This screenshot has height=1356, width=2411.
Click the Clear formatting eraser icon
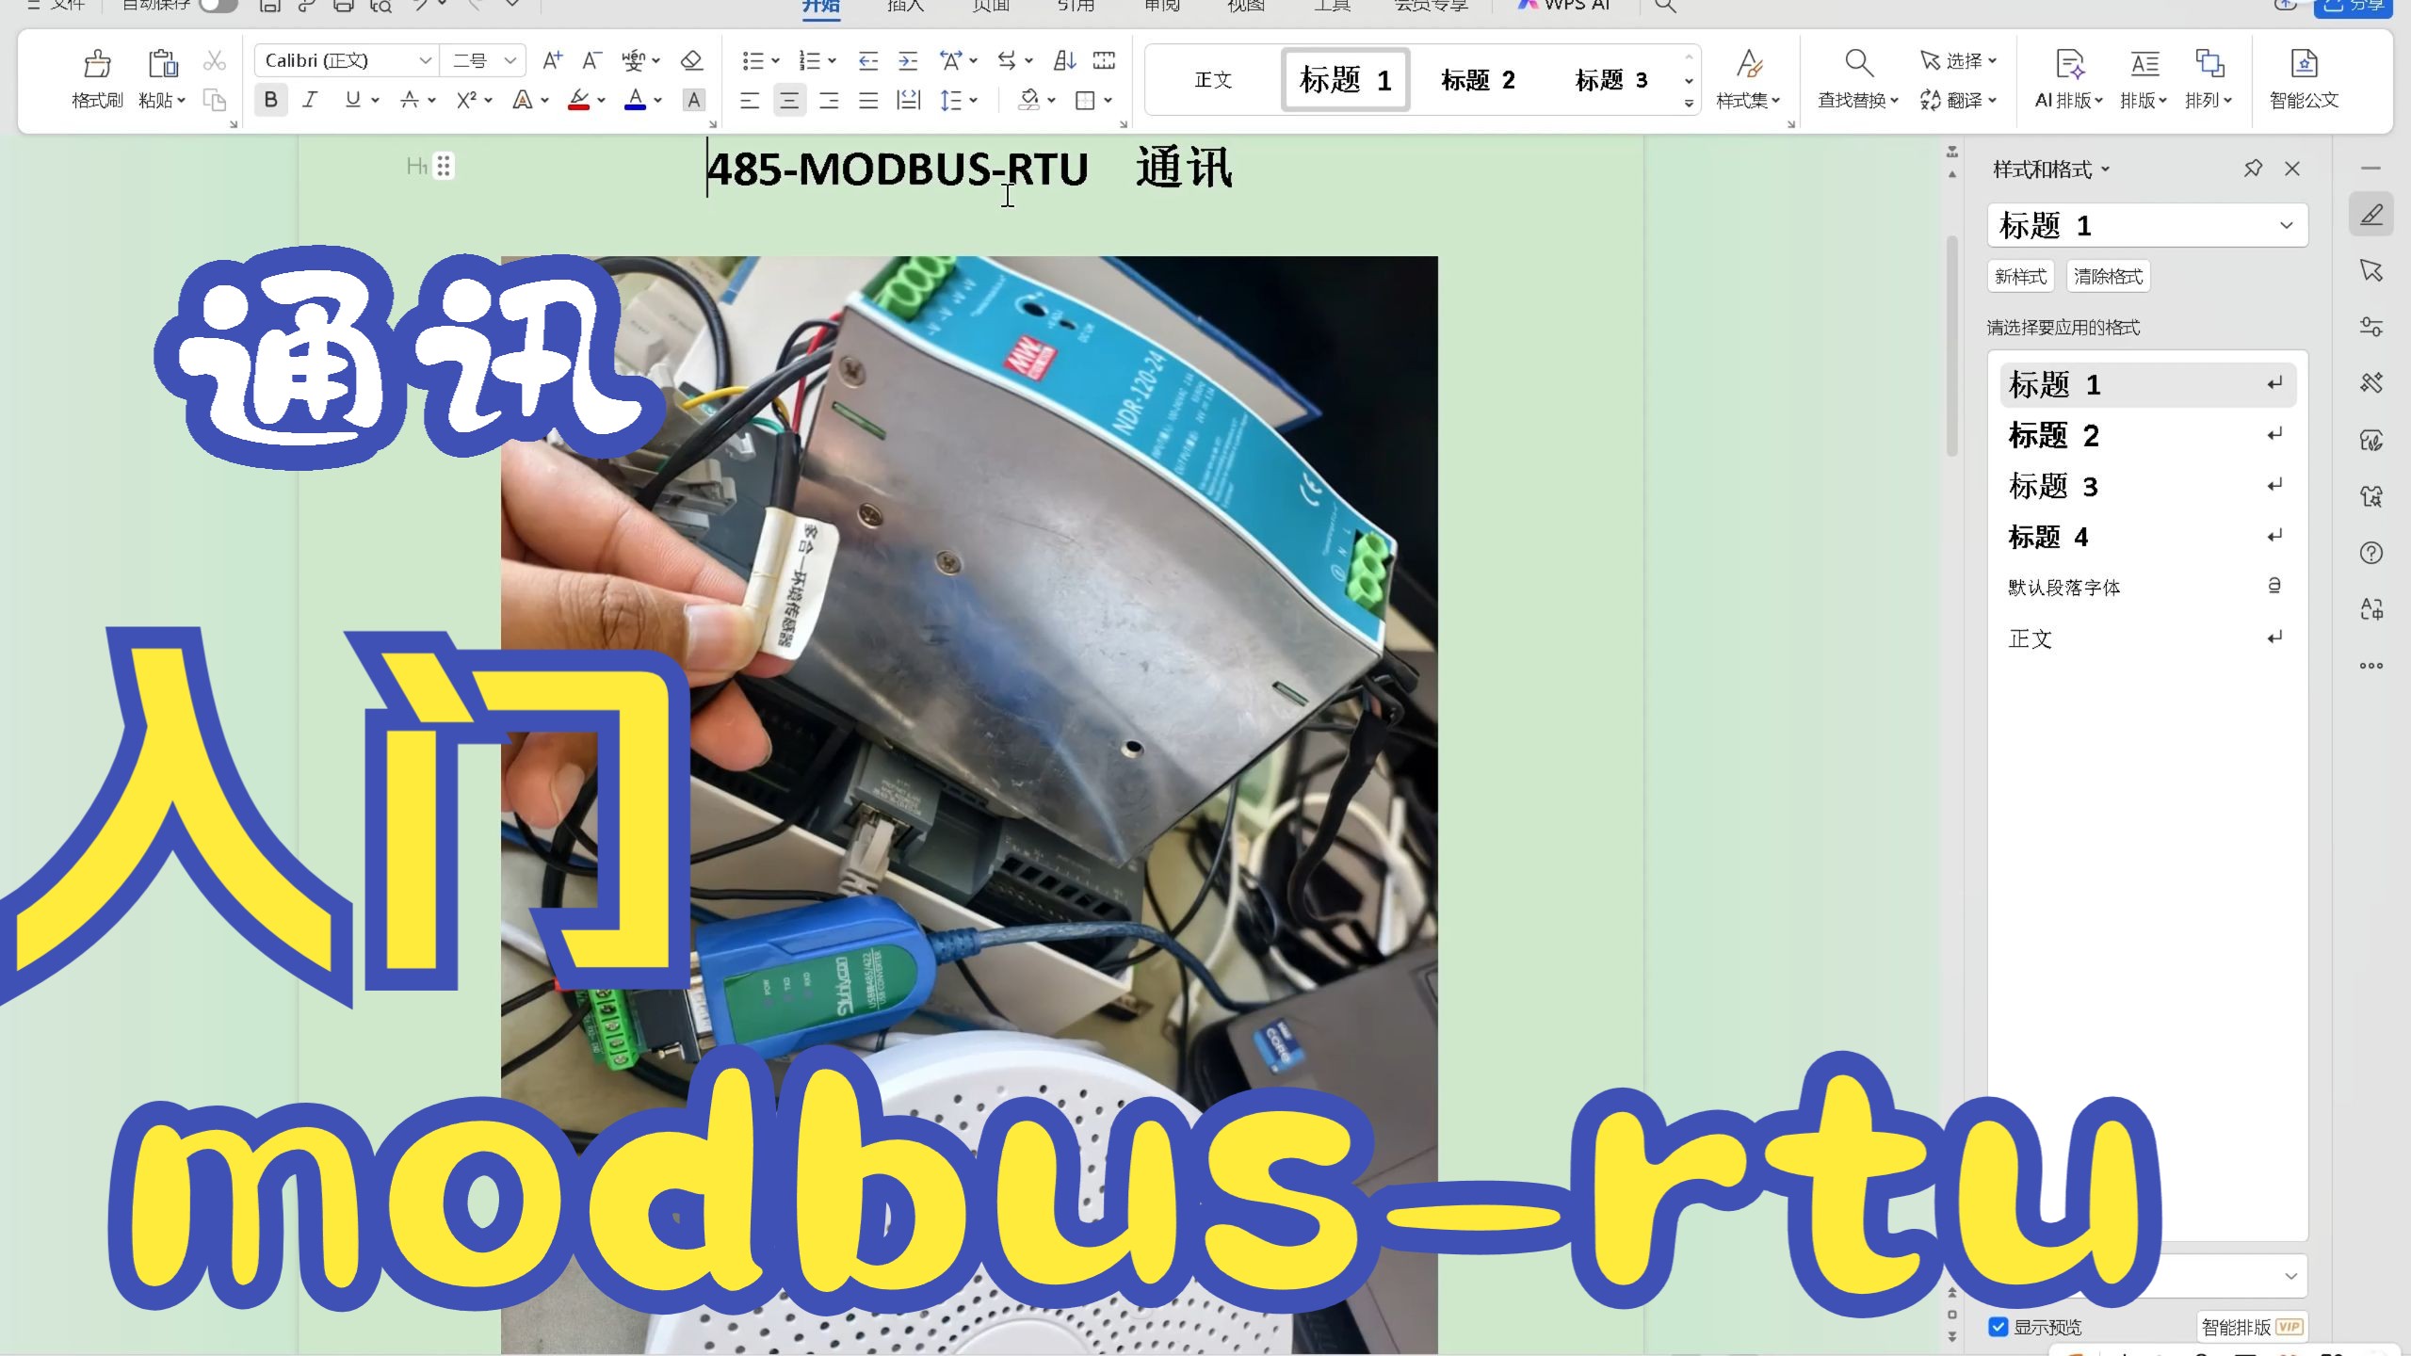coord(692,61)
